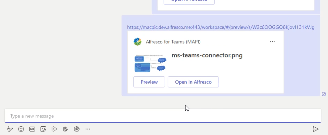Image resolution: width=328 pixels, height=135 pixels.
Task: Click Preview button on ms-teams-connector card
Action: [x=149, y=82]
